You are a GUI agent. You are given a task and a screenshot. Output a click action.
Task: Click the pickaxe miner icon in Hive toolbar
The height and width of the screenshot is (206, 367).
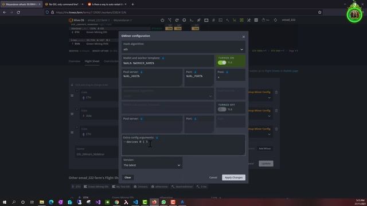pos(228,21)
